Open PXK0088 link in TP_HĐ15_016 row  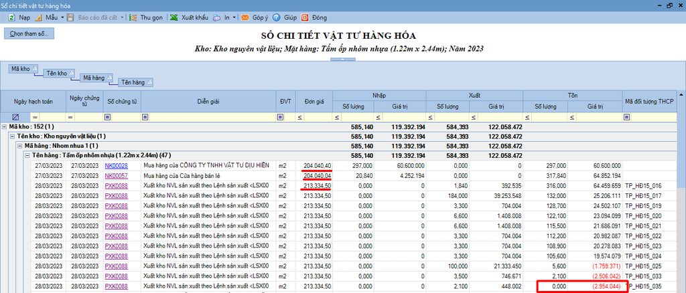point(116,186)
